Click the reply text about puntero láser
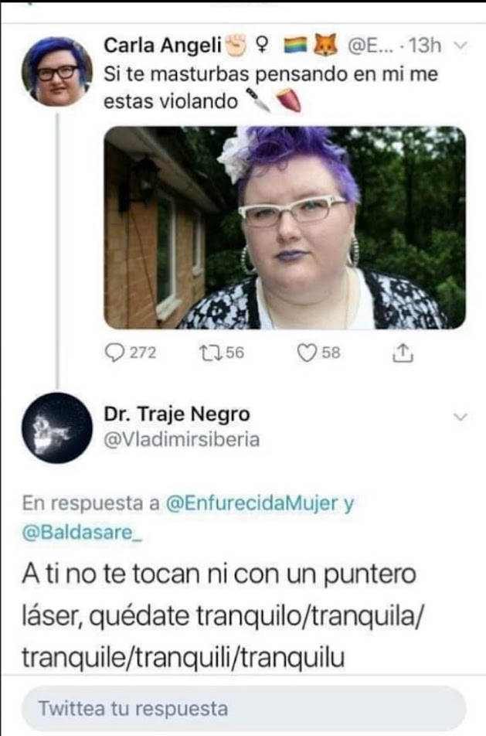This screenshot has width=486, height=736. coord(224,615)
